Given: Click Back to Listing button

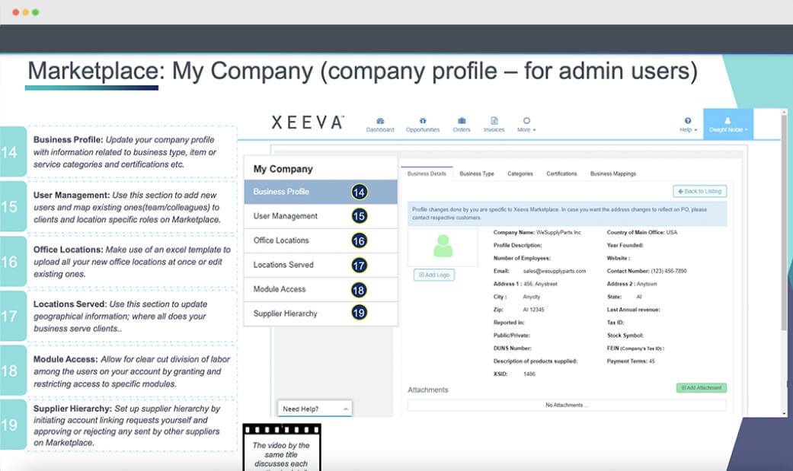Looking at the screenshot, I should coord(700,192).
